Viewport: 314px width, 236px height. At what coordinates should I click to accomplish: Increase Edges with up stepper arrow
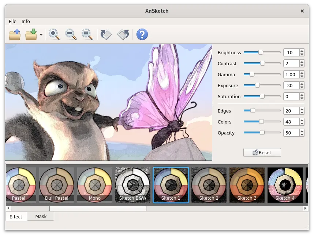[302, 109]
